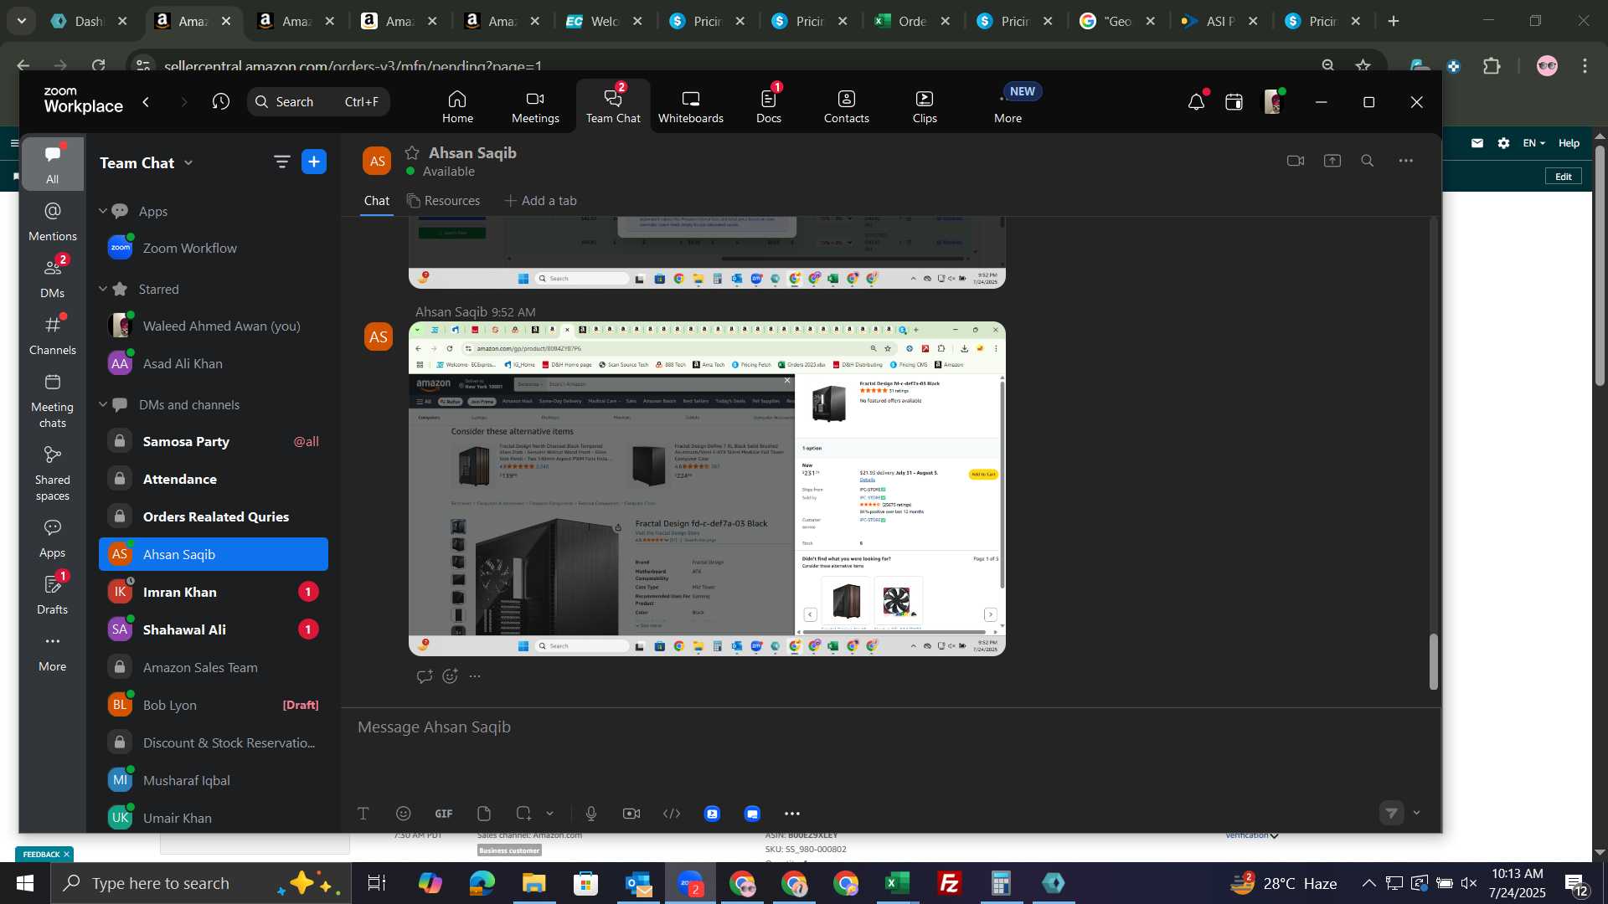Open Shared spaces in sidebar
Viewport: 1608px width, 904px height.
pyautogui.click(x=52, y=473)
